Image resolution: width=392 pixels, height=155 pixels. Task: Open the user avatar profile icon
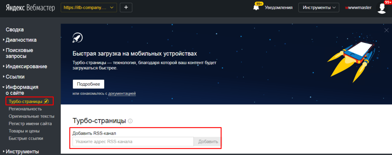coord(382,8)
